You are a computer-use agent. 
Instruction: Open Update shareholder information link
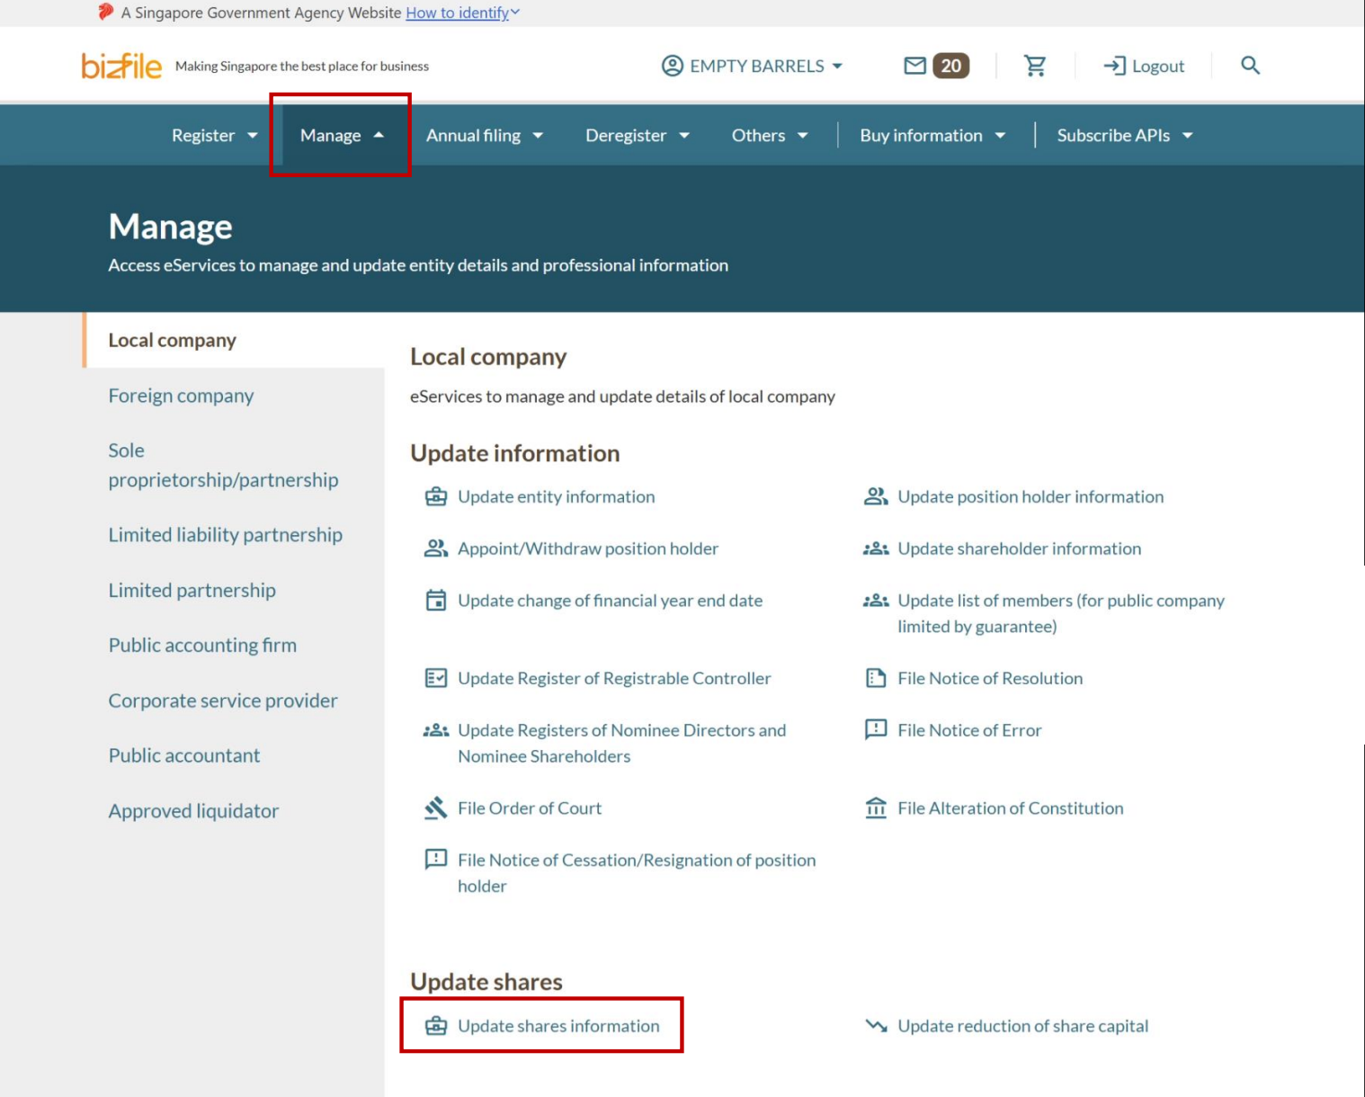1019,548
